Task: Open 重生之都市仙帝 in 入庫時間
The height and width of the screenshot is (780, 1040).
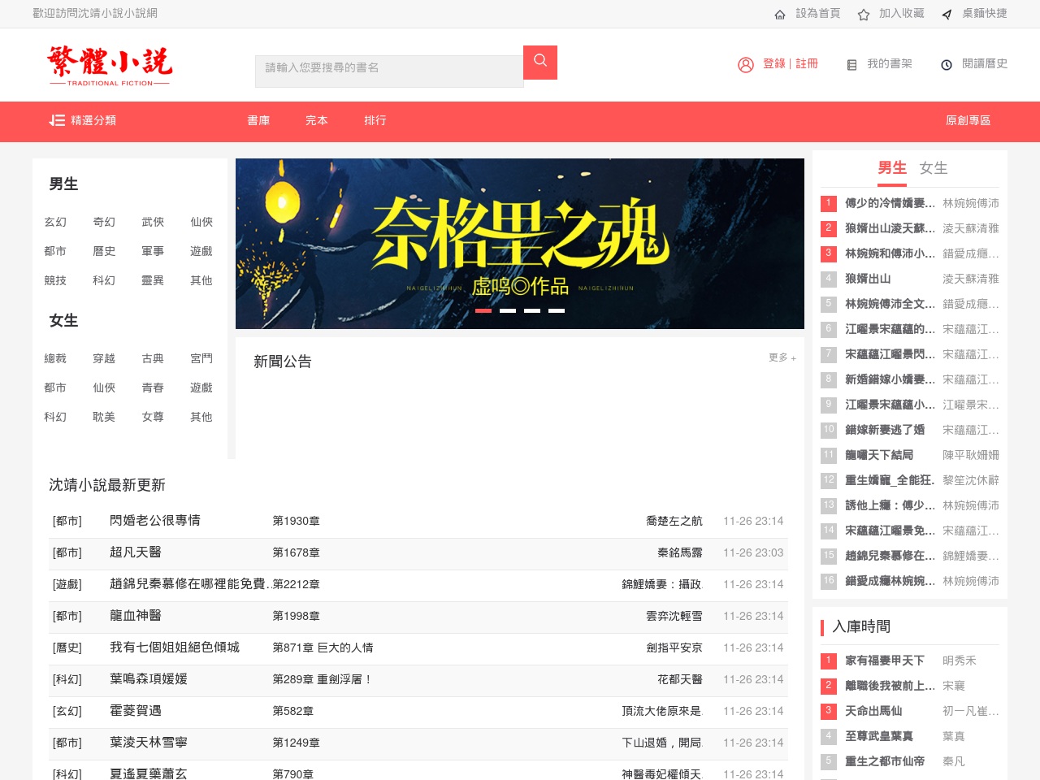Action: click(885, 761)
